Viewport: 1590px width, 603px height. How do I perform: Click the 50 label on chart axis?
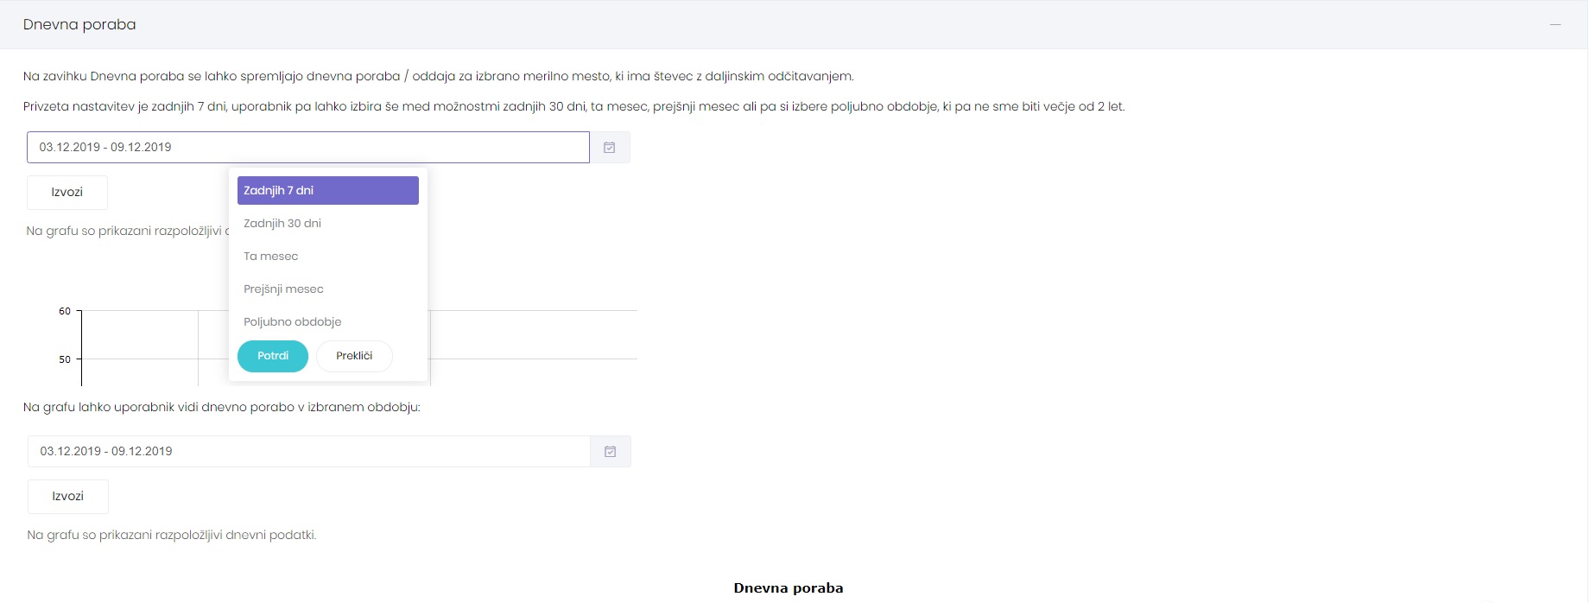click(65, 359)
